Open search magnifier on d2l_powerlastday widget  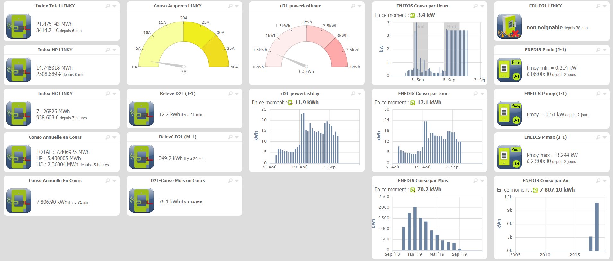coord(353,94)
